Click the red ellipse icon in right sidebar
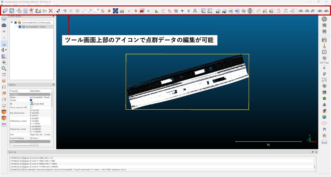The image size is (331, 177). click(x=324, y=123)
